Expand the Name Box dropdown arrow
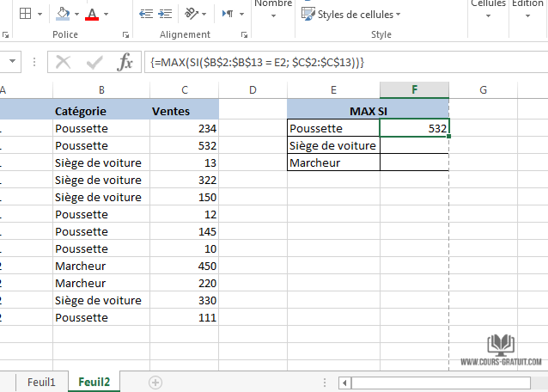Screen dimensions: 548x392 tap(13, 62)
